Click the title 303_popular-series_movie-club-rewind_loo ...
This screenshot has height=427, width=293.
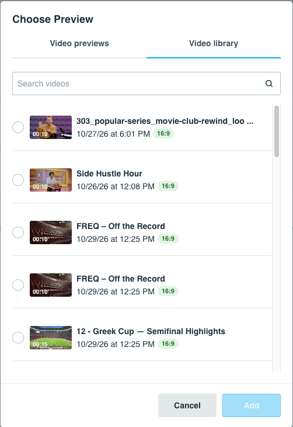(165, 121)
